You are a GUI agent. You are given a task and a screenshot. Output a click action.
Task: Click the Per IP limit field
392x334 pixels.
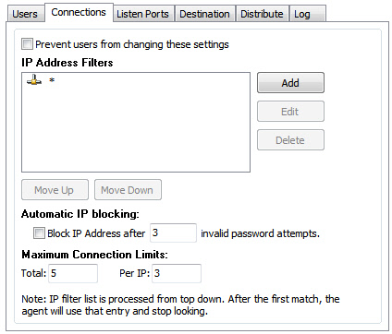click(177, 273)
